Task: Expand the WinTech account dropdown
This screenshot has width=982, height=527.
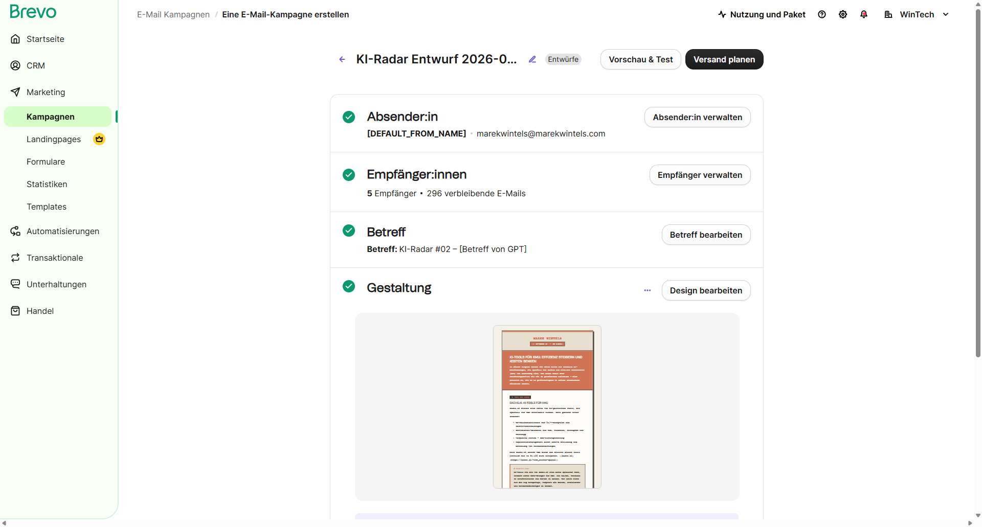Action: tap(945, 14)
